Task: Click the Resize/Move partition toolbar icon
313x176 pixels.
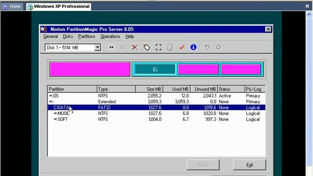Action: click(112, 47)
